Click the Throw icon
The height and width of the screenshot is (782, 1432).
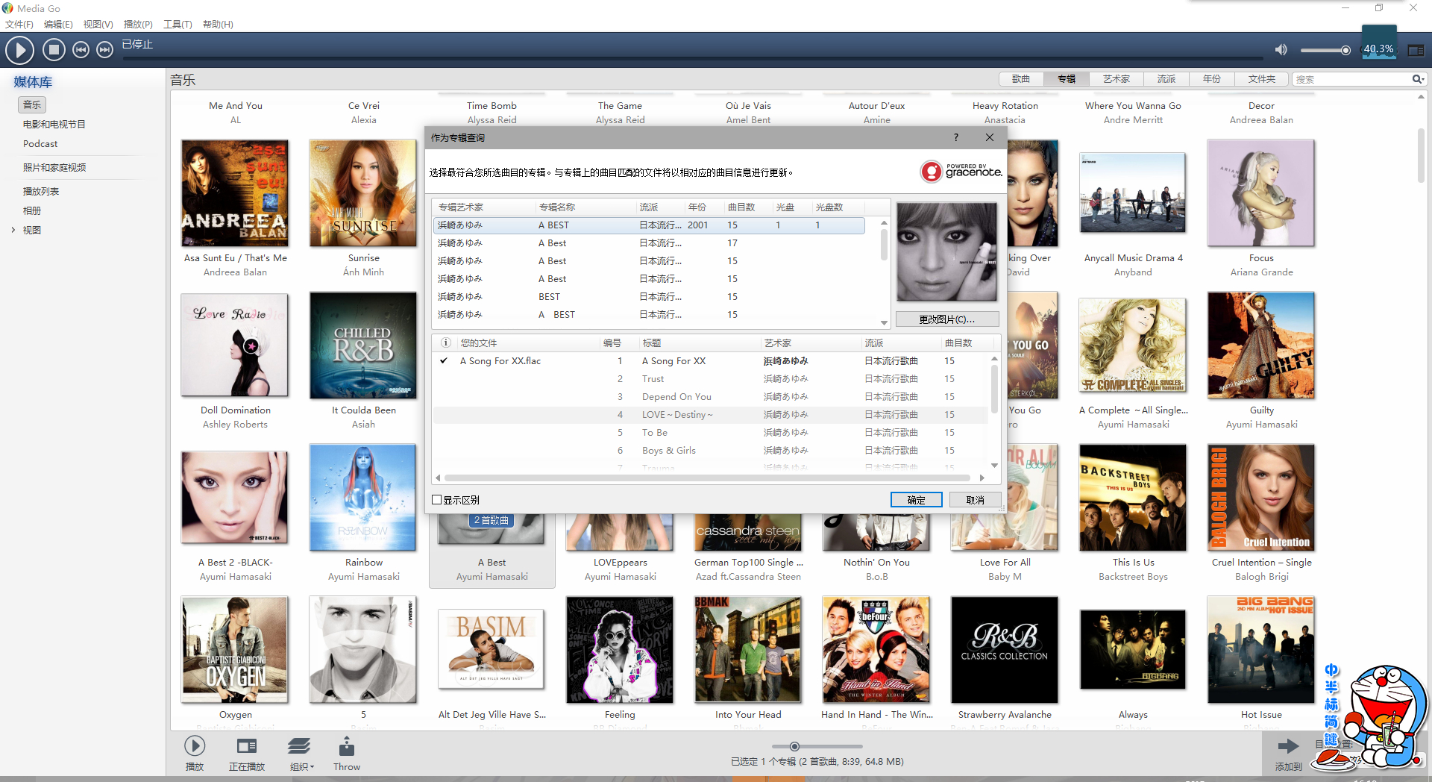(347, 747)
